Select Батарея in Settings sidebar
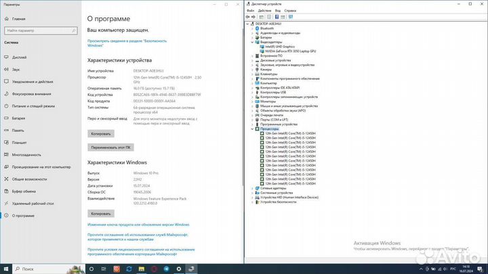 [x=18, y=118]
